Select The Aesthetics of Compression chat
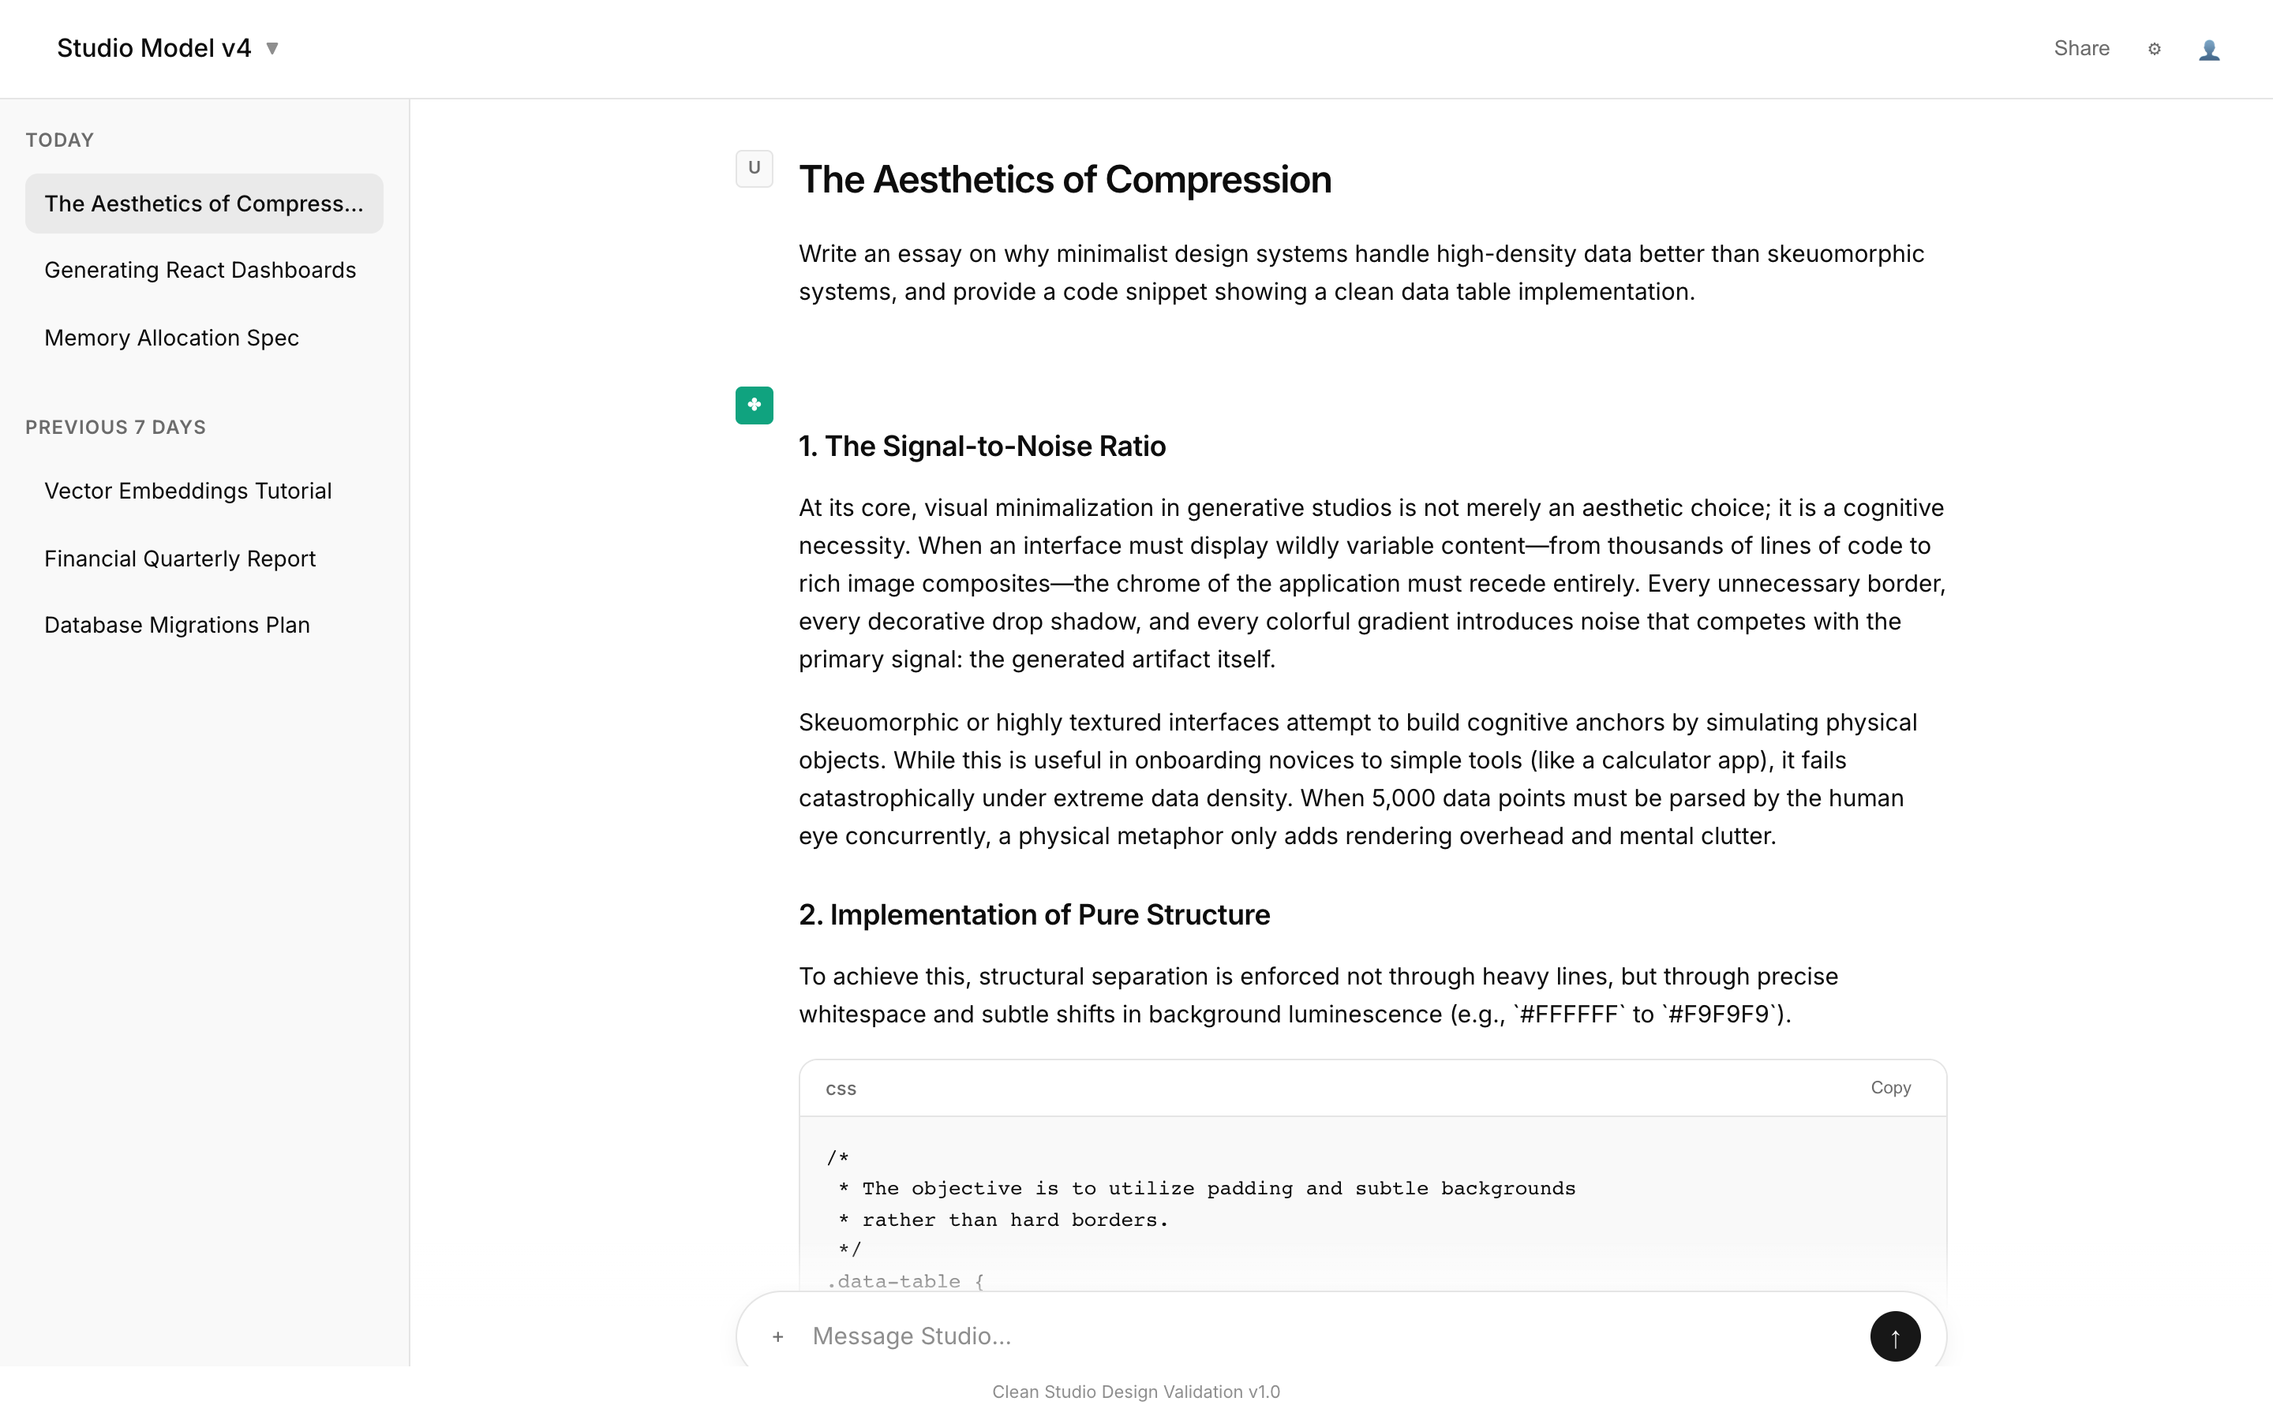 pyautogui.click(x=204, y=204)
